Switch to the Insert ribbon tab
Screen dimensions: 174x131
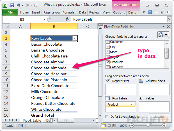click(x=36, y=12)
